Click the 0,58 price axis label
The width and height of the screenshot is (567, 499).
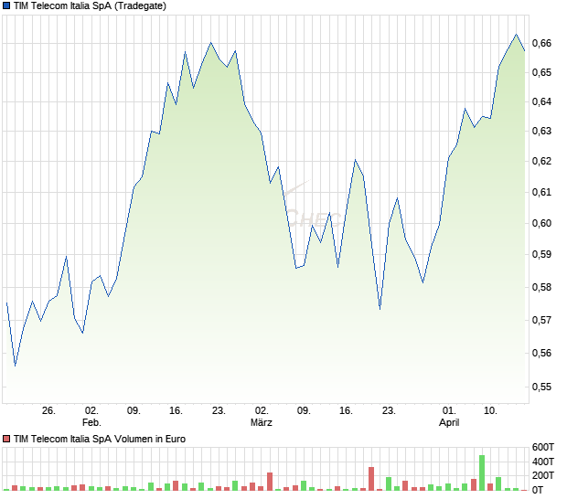point(541,287)
